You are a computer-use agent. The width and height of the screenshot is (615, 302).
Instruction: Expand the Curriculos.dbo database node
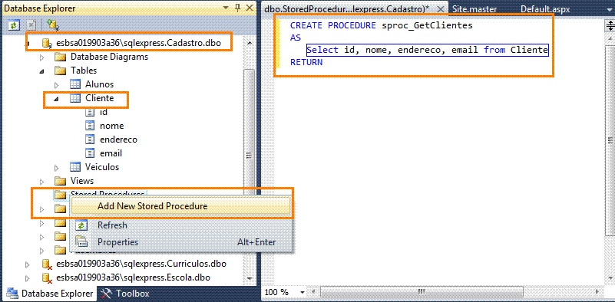pyautogui.click(x=28, y=264)
